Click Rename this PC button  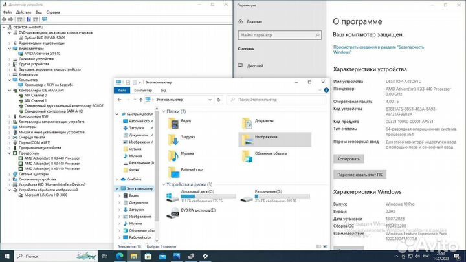pyautogui.click(x=360, y=175)
